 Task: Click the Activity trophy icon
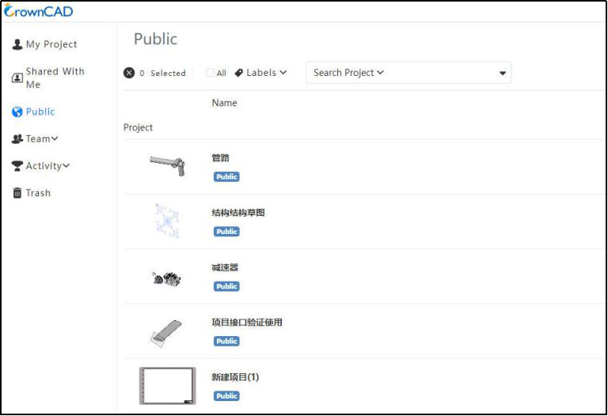pyautogui.click(x=17, y=166)
